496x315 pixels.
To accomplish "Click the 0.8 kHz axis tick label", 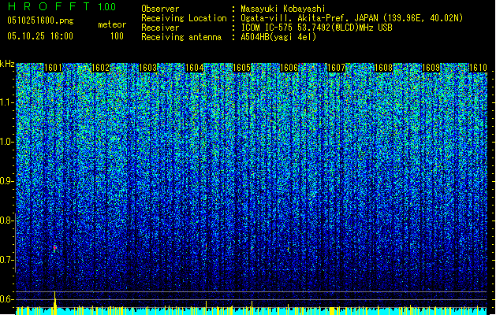I will coord(6,220).
